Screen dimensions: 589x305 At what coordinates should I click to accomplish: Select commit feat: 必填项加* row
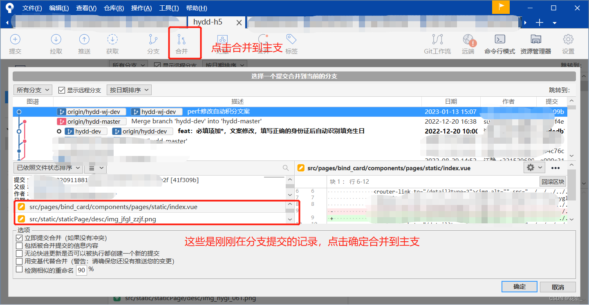tap(290, 131)
